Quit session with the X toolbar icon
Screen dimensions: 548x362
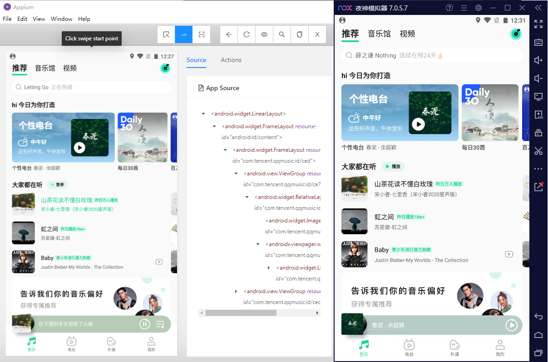(317, 34)
